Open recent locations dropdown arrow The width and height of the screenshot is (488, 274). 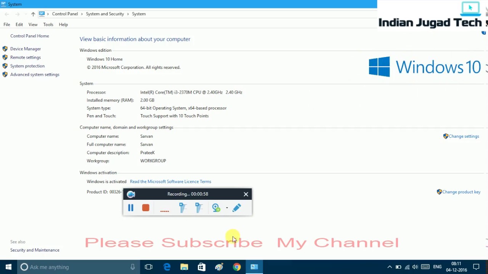(x=26, y=14)
